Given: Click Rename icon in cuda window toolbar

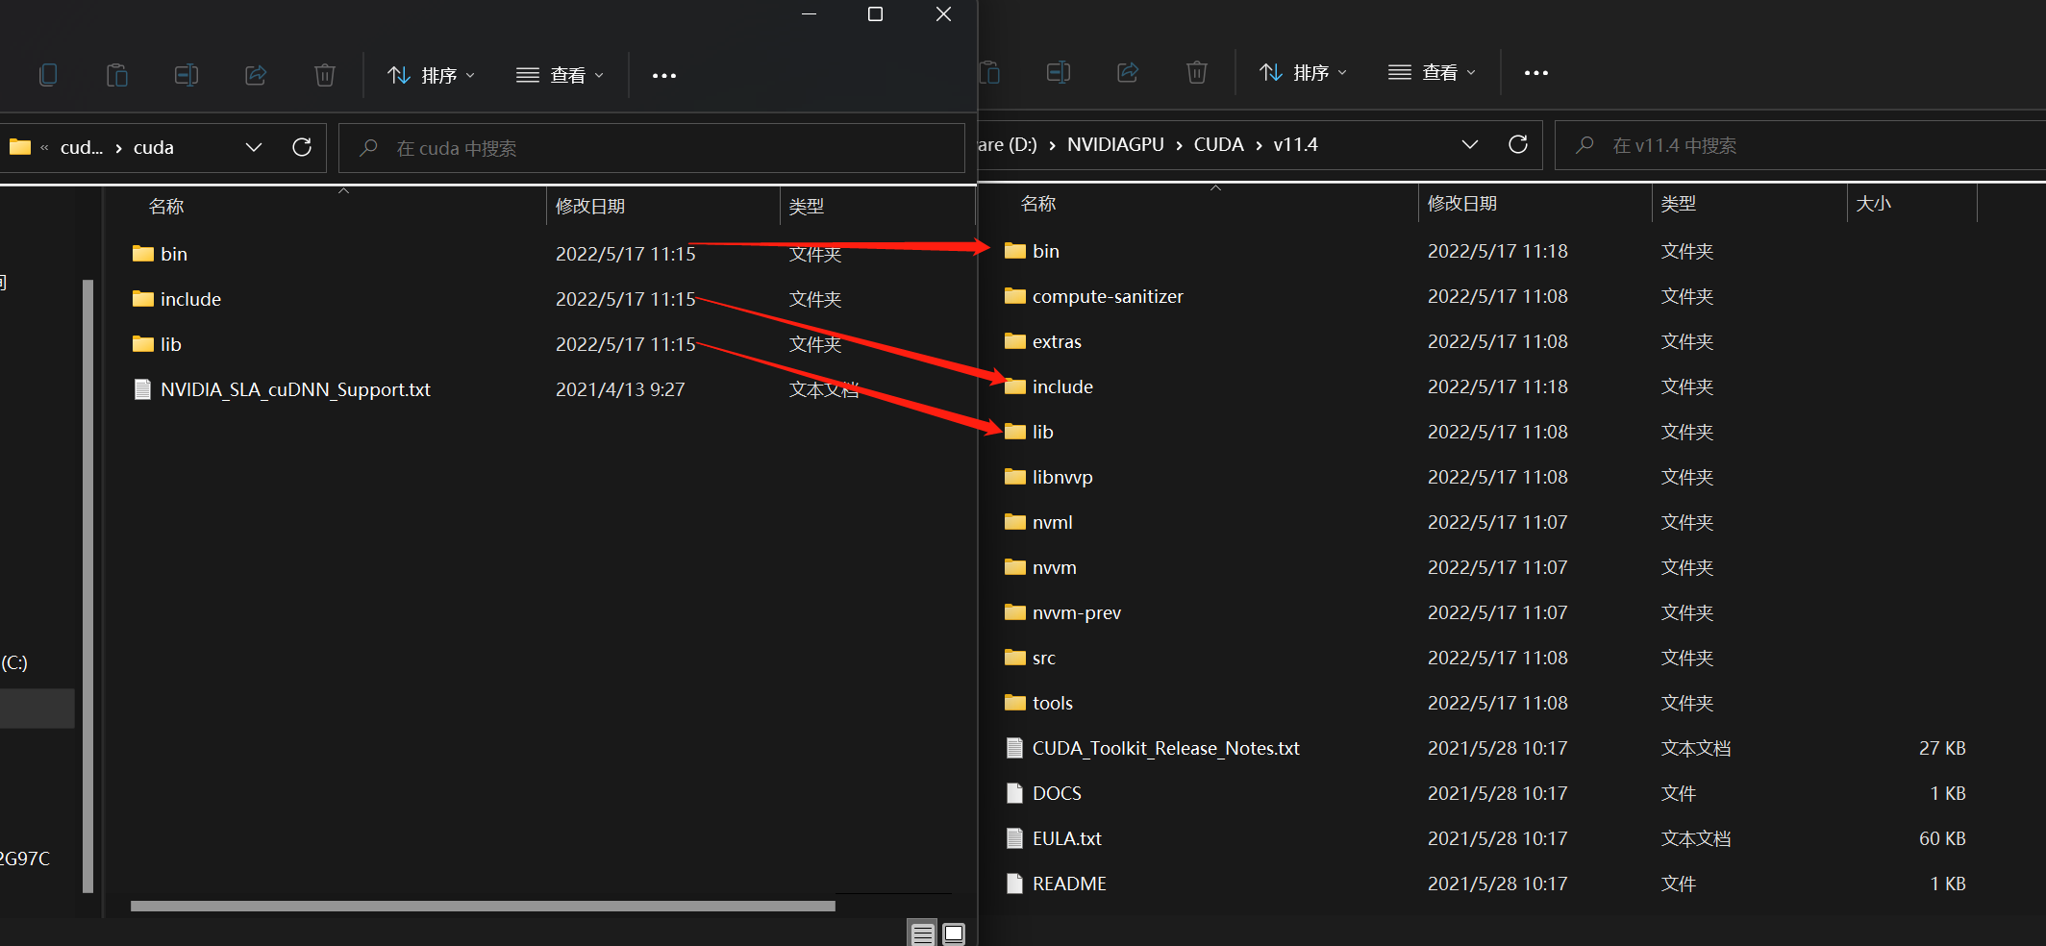Looking at the screenshot, I should 187,75.
